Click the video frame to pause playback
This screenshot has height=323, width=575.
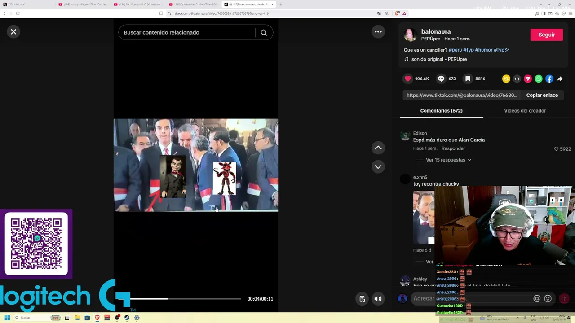coord(196,165)
